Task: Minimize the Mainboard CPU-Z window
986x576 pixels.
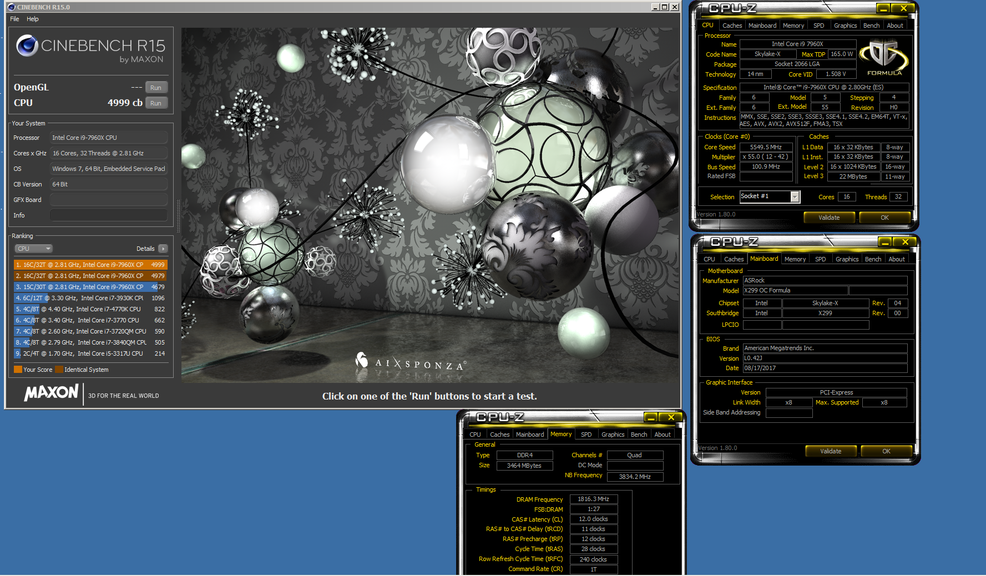Action: click(886, 242)
